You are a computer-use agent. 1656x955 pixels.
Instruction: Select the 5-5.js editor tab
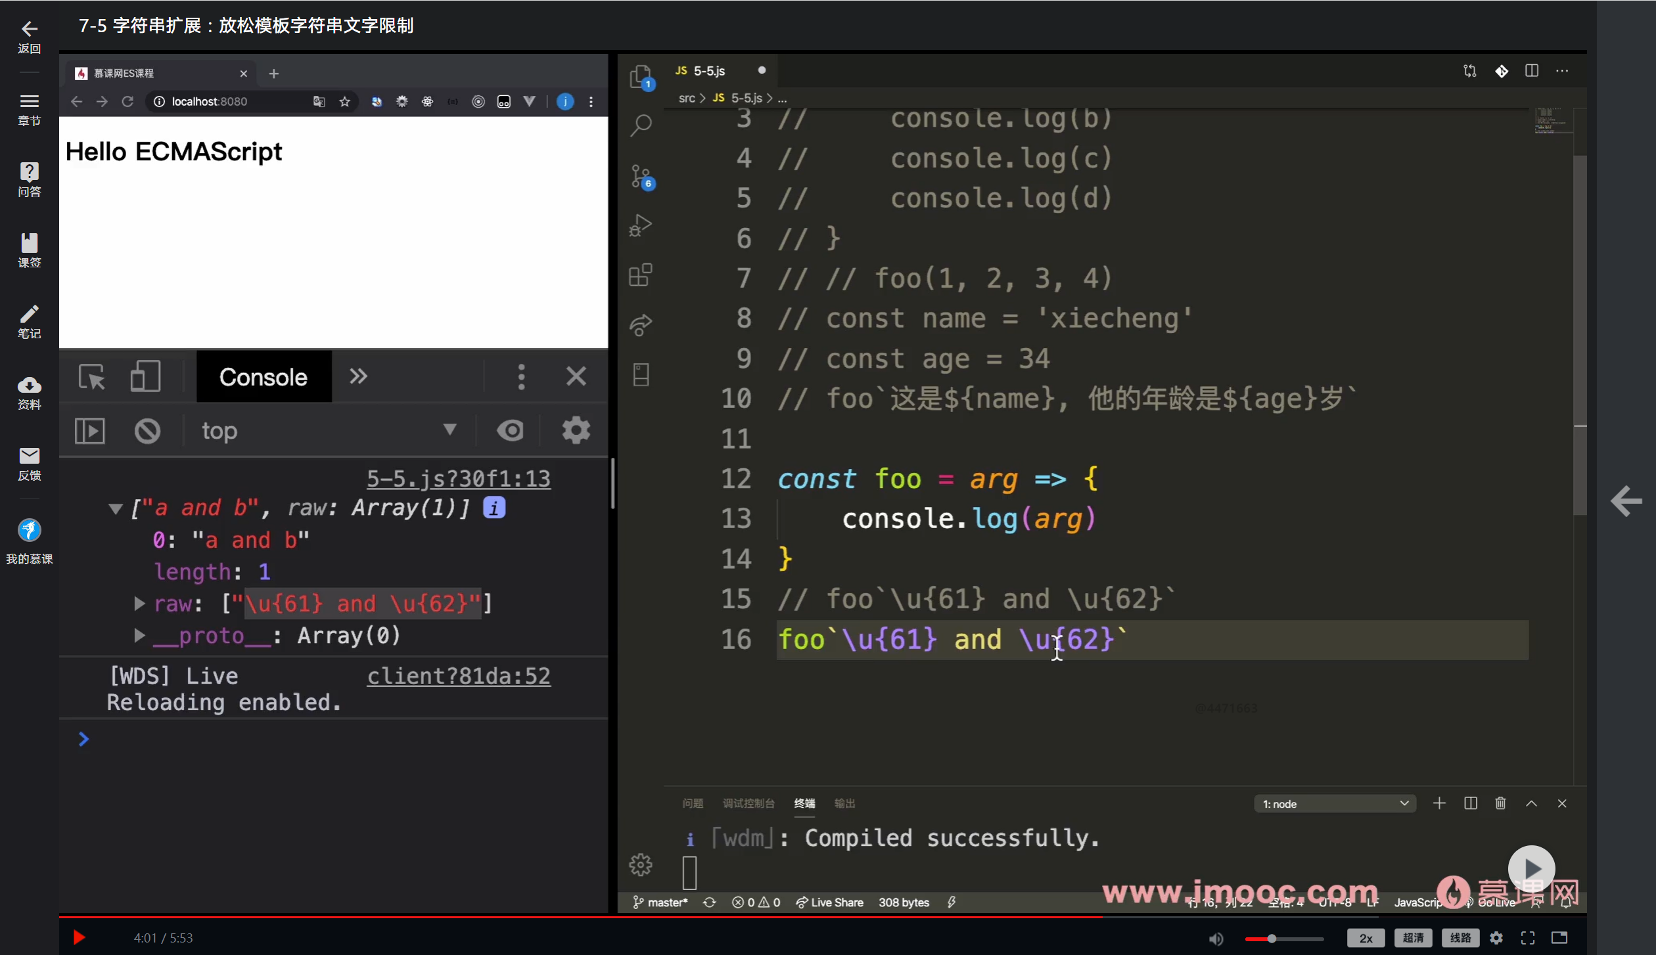(x=710, y=71)
